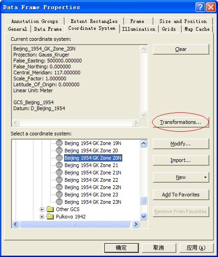
Task: Click the Pulkovo 1942 folder icon
Action: tap(50, 217)
